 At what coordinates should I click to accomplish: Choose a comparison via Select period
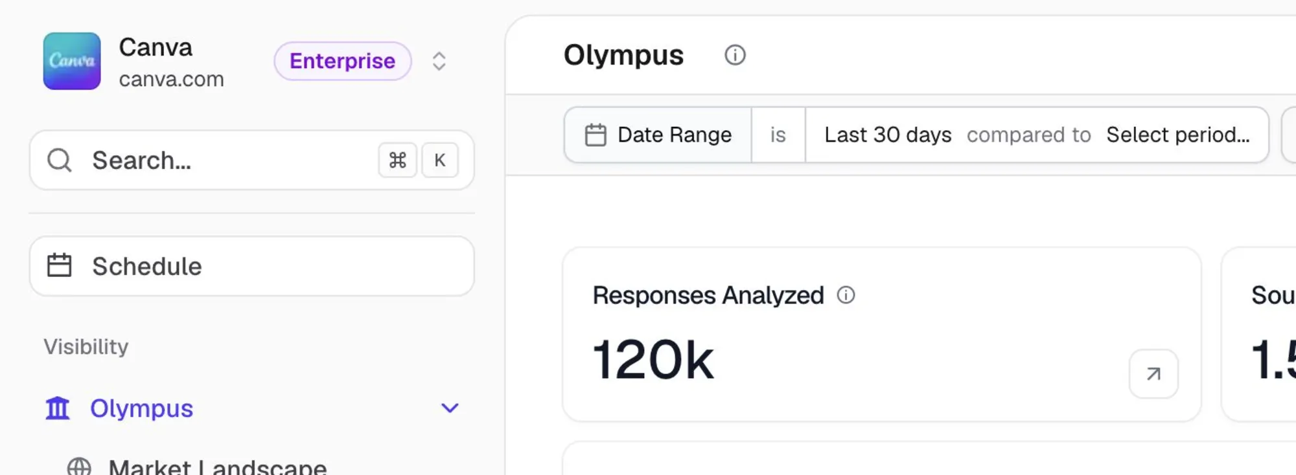coord(1178,135)
